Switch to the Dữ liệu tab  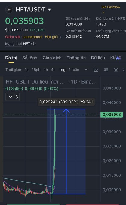point(98,58)
